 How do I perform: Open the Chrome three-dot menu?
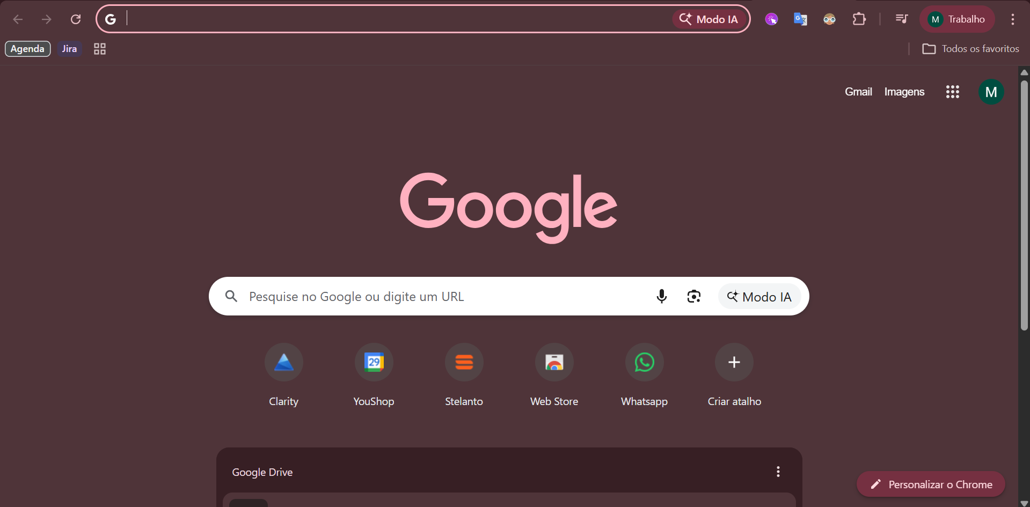(x=1013, y=19)
